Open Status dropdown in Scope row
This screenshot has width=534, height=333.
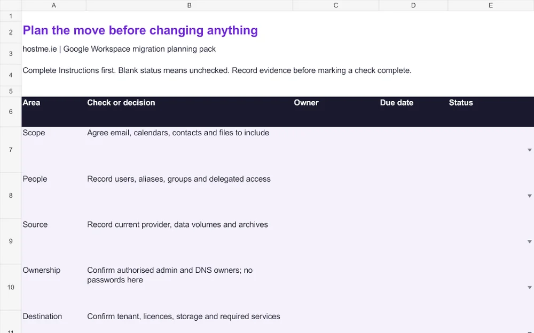click(529, 150)
